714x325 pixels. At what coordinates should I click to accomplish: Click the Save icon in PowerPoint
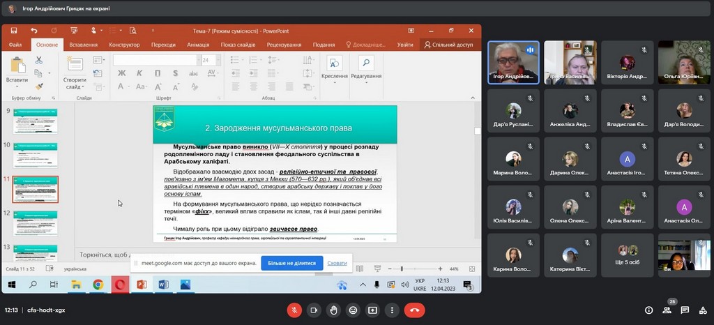(x=14, y=31)
